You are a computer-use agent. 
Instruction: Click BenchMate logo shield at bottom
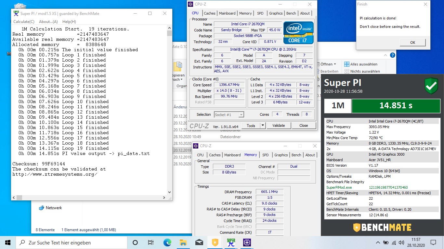click(x=357, y=227)
